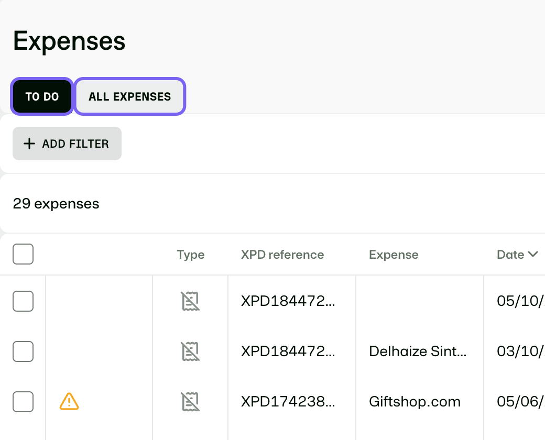545x440 pixels.
Task: Tick the Giftshop.com row checkbox
Action: point(23,402)
